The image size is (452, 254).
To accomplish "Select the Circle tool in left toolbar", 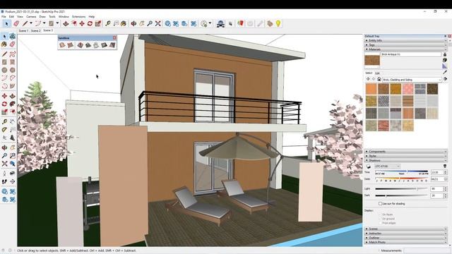I will point(4,70).
